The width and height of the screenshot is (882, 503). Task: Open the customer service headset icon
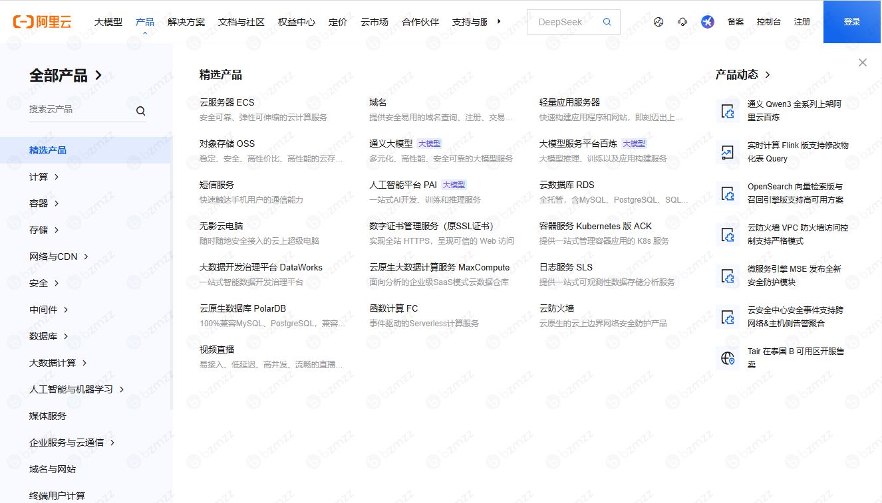[682, 22]
